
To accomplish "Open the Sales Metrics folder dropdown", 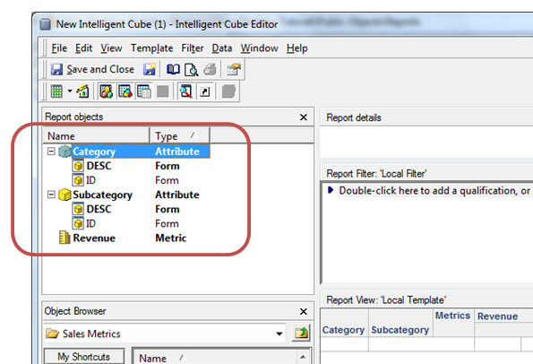I will pos(279,334).
